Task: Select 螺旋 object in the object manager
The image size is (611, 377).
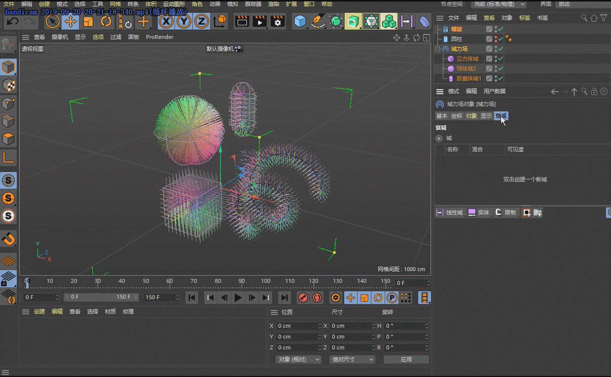Action: [x=457, y=29]
